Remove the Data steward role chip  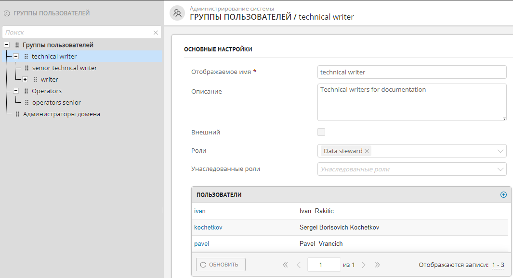pos(367,150)
